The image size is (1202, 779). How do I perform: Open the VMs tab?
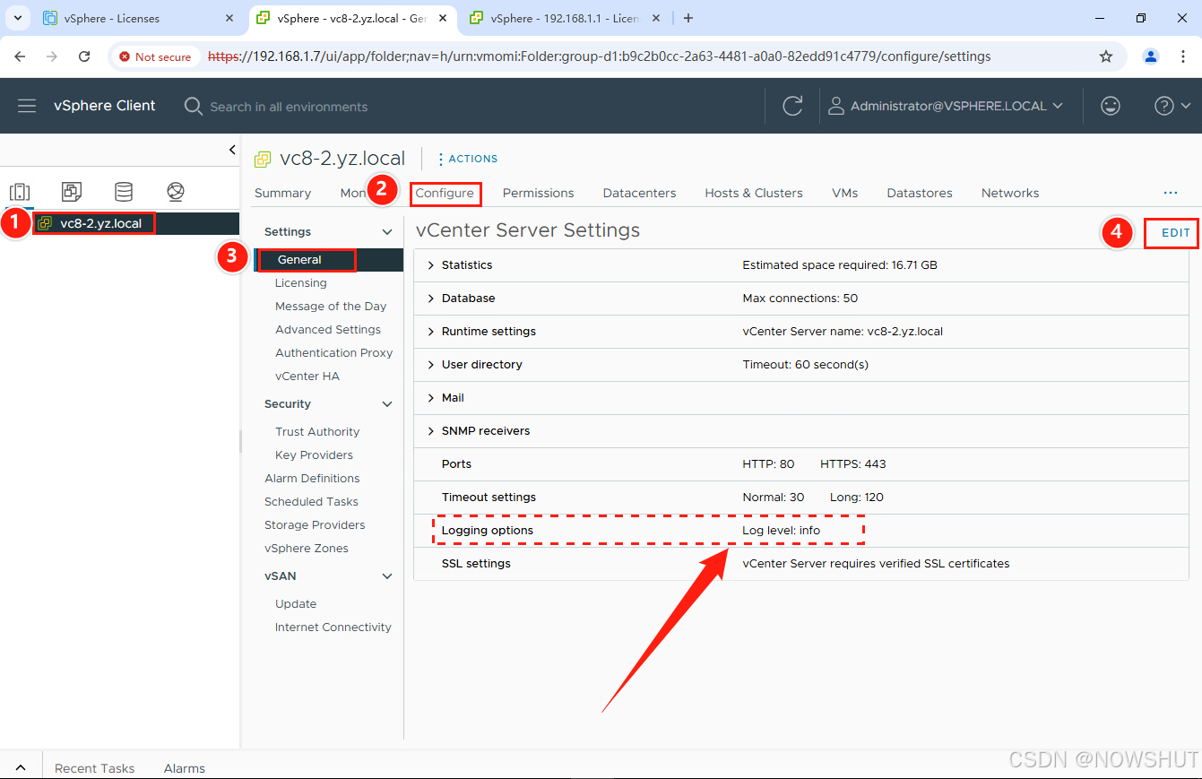[844, 193]
